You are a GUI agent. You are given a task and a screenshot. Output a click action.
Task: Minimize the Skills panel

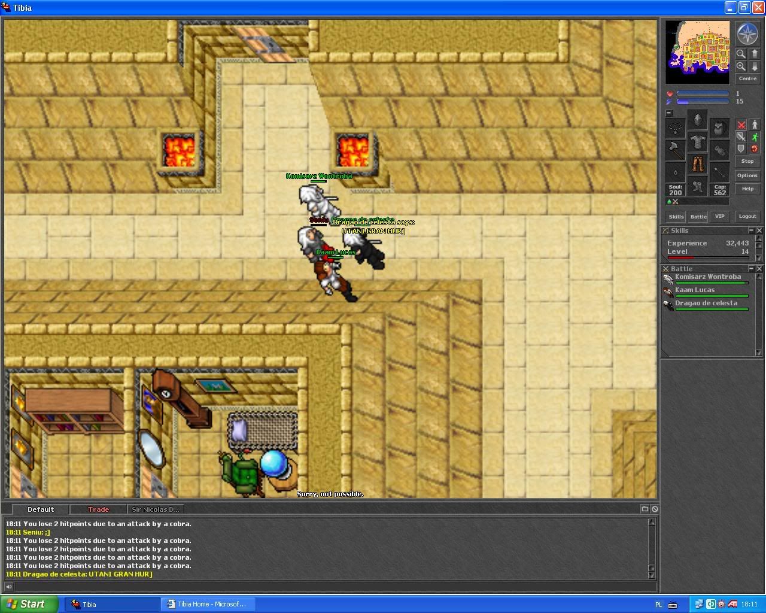tap(751, 230)
